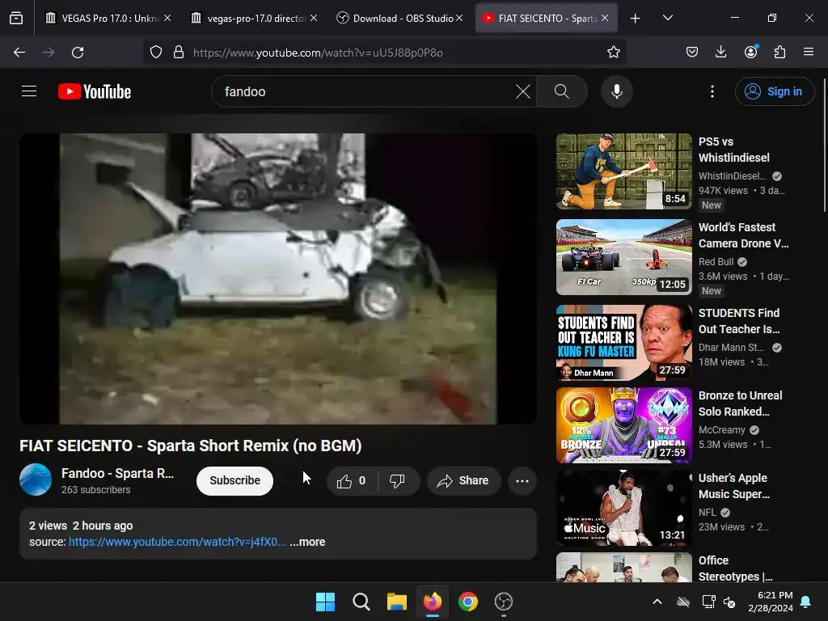Open Firefox account icon

coord(750,52)
